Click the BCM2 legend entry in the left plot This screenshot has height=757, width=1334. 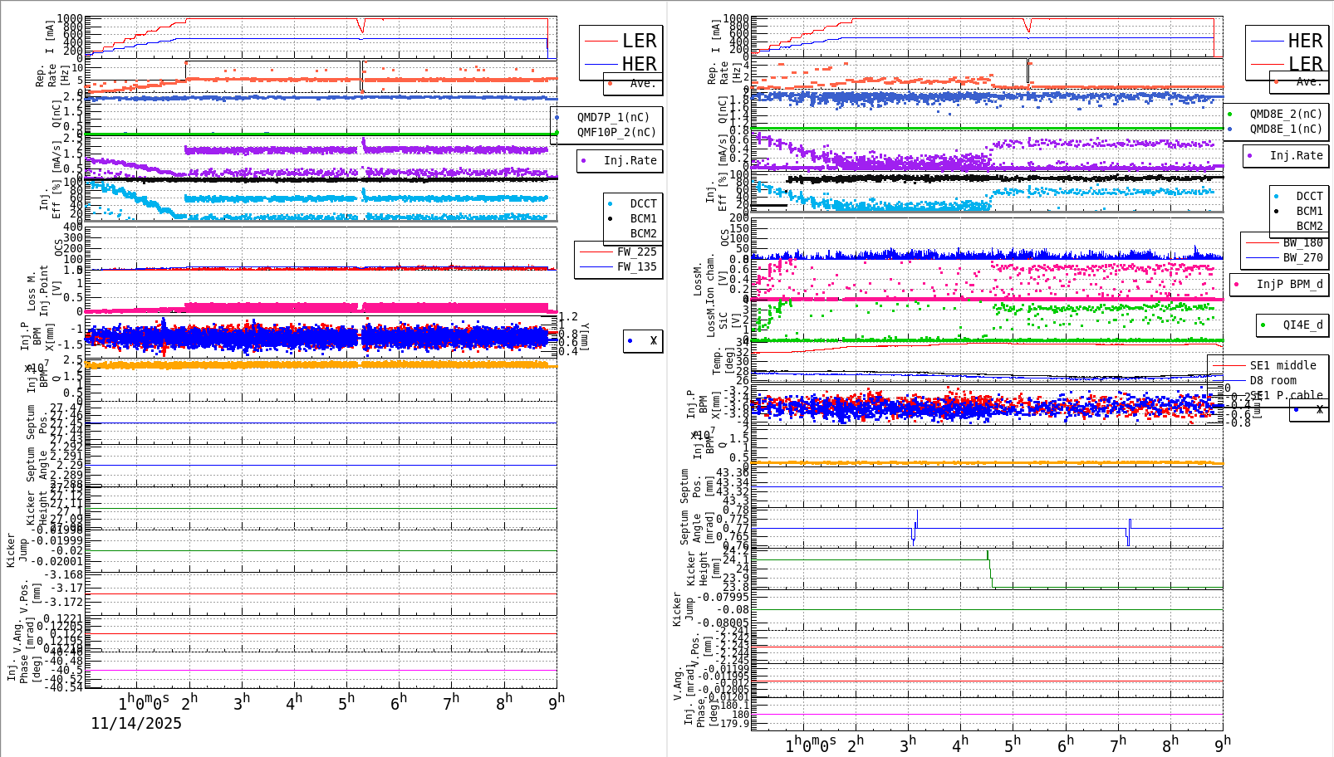(x=643, y=233)
